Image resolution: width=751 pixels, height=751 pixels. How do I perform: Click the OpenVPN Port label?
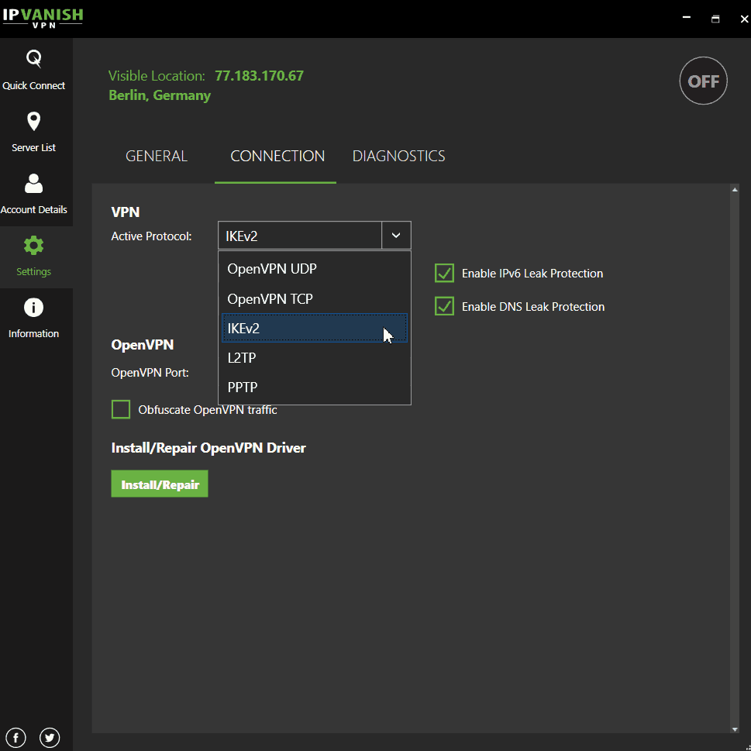[x=150, y=373]
